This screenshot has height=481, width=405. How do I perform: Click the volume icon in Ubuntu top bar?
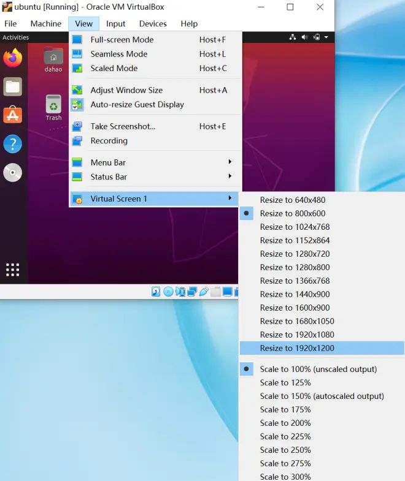tap(304, 37)
